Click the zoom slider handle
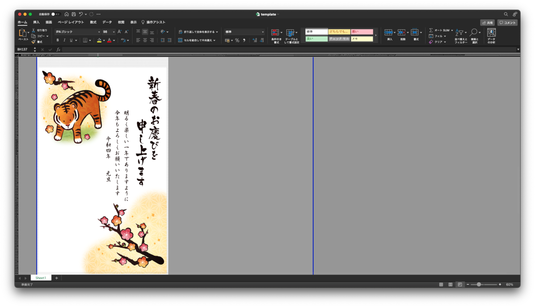The height and width of the screenshot is (307, 535). click(479, 284)
